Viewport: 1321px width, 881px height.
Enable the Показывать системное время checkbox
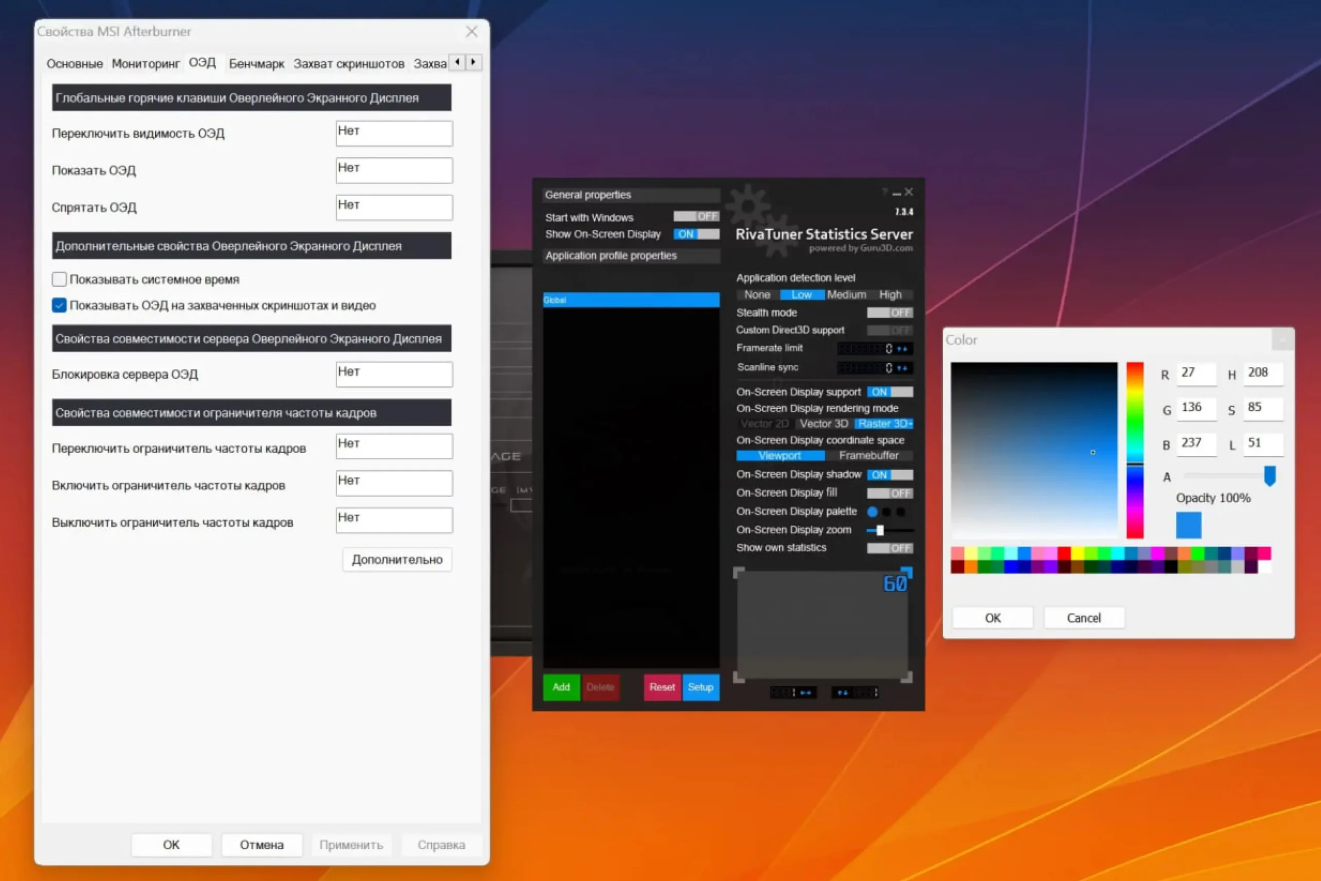click(x=59, y=279)
